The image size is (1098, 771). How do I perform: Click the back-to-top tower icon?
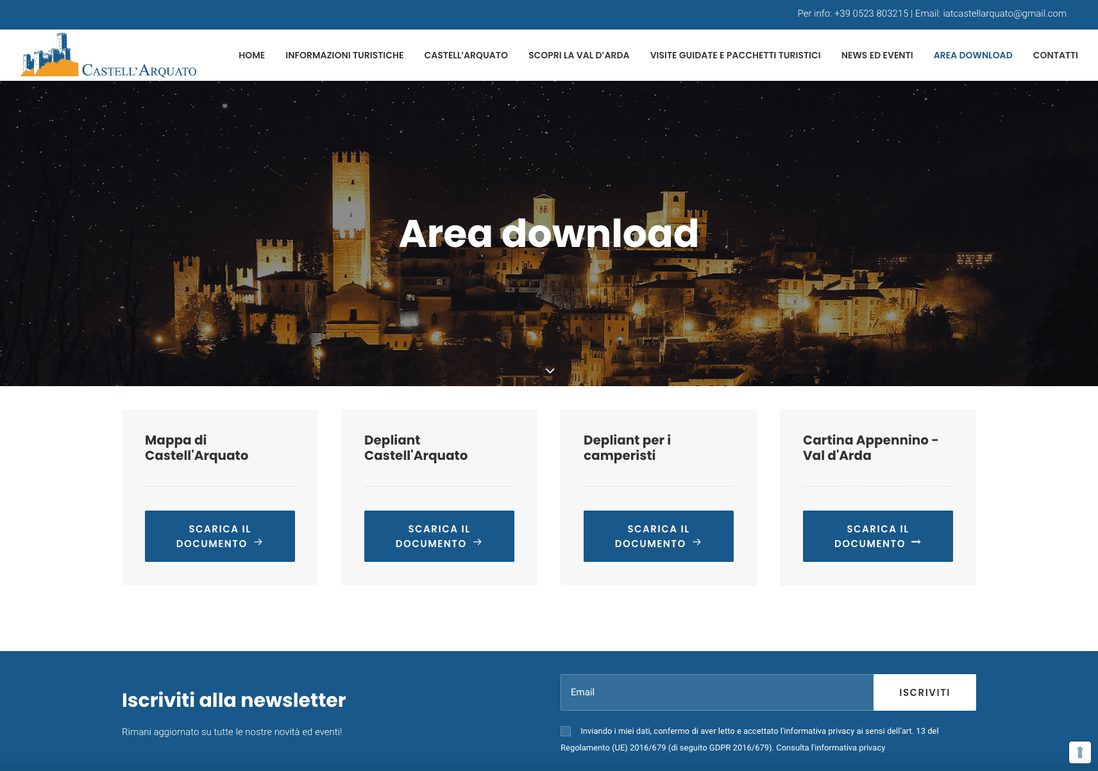[x=1079, y=752]
